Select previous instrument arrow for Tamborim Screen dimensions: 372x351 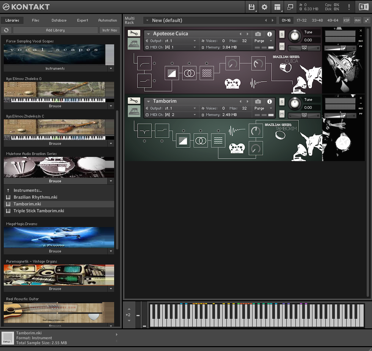[240, 102]
